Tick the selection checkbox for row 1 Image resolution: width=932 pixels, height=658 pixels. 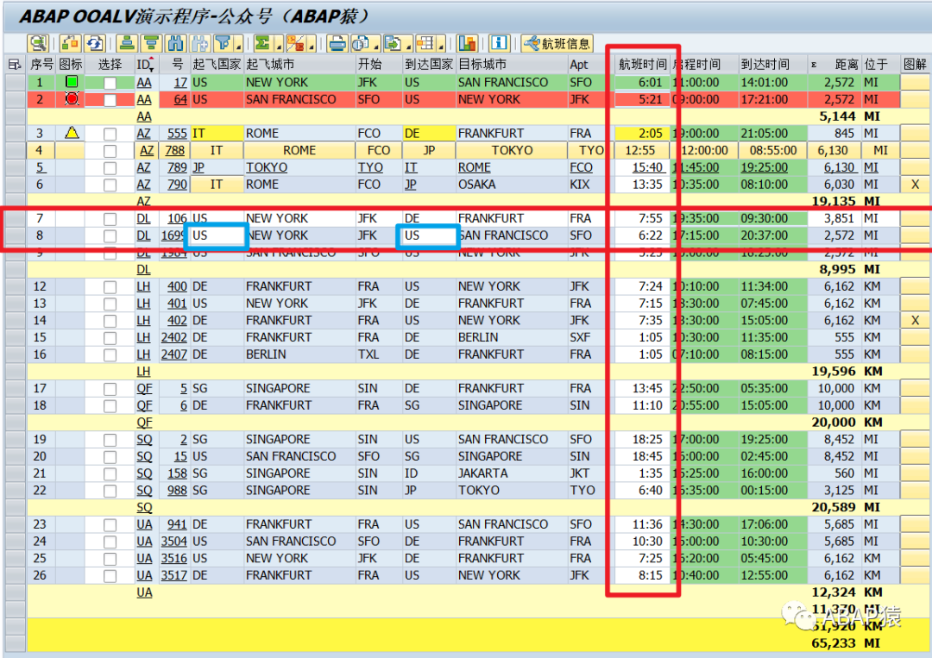coord(110,83)
